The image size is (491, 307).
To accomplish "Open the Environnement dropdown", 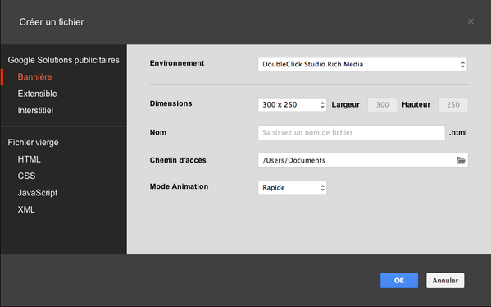I will (362, 64).
